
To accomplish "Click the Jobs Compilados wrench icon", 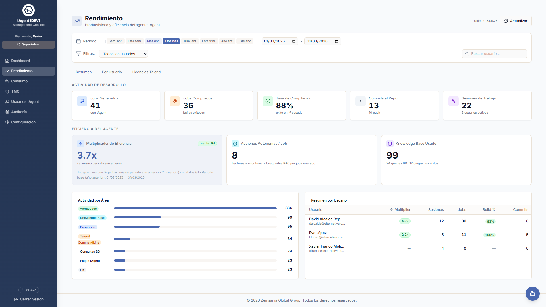I will [175, 101].
